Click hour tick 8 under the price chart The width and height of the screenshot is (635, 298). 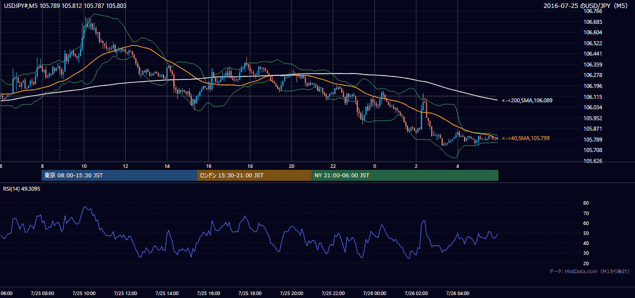(42, 166)
